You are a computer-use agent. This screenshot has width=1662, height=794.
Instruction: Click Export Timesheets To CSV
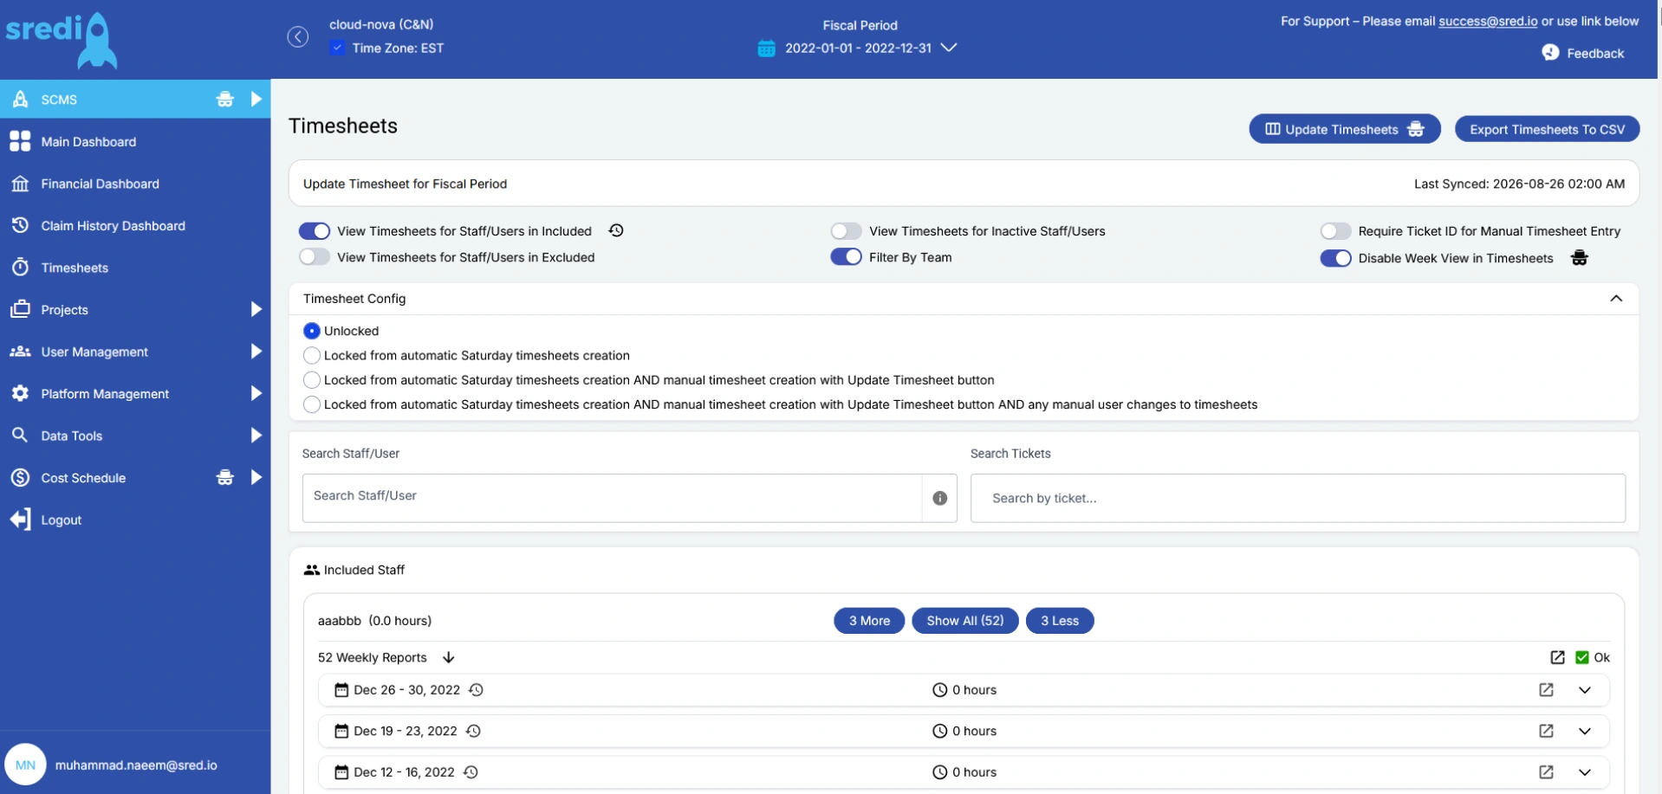pos(1547,129)
